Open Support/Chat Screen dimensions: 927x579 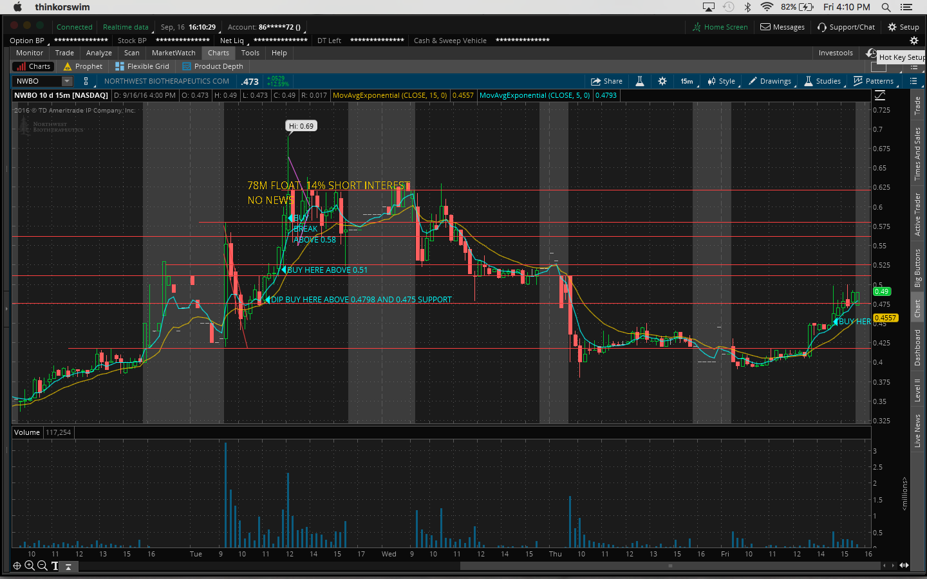pyautogui.click(x=847, y=27)
